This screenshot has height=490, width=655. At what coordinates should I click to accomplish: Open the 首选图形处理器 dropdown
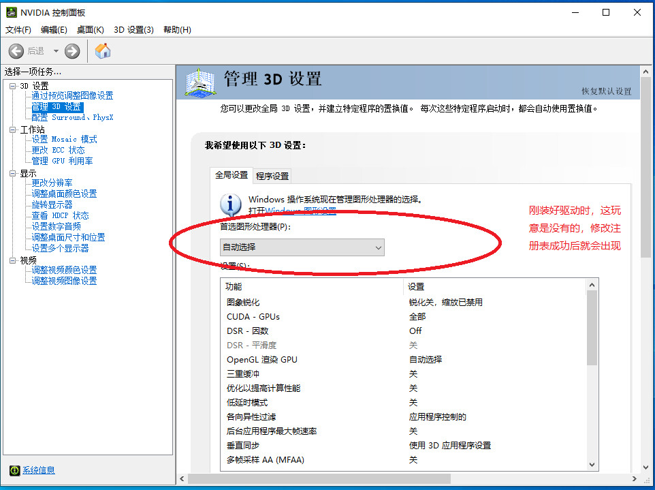(x=302, y=247)
